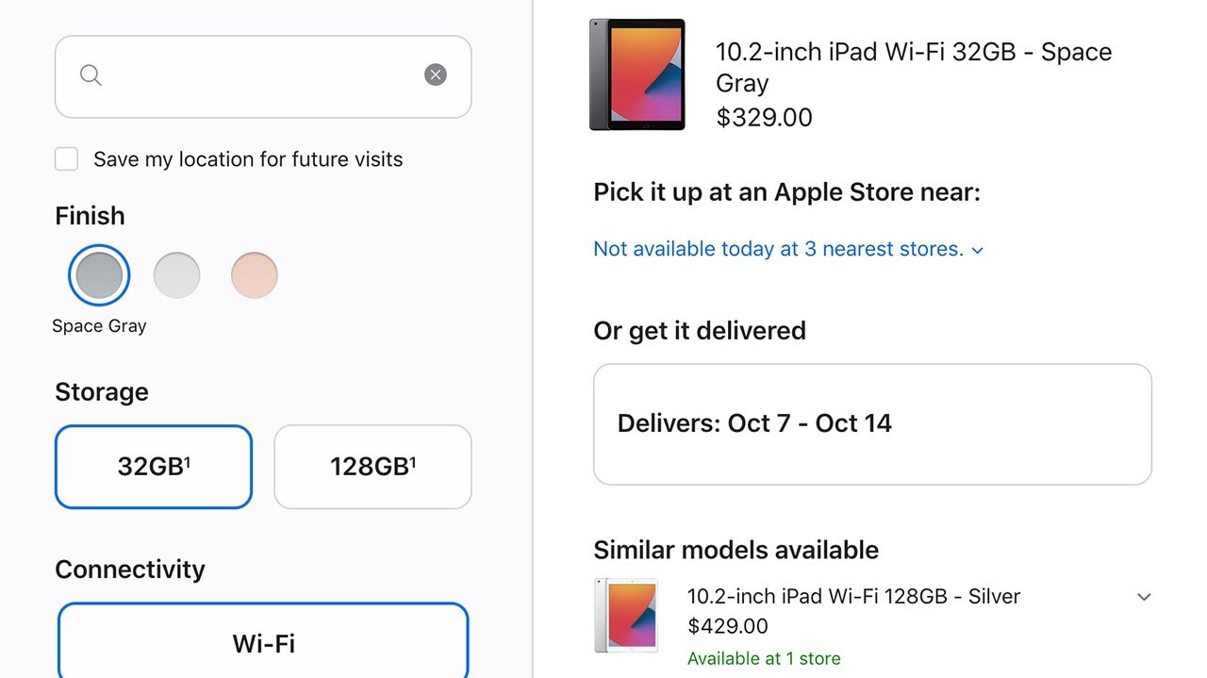Choose Wi-Fi connectivity option
Viewport: 1207px width, 678px height.
(263, 643)
